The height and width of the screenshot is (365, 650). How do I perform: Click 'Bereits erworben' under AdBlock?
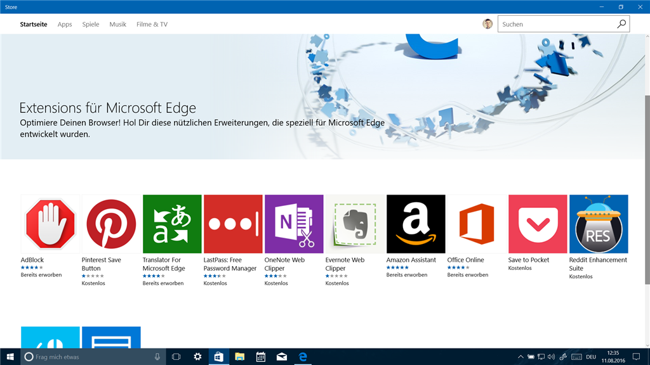41,275
